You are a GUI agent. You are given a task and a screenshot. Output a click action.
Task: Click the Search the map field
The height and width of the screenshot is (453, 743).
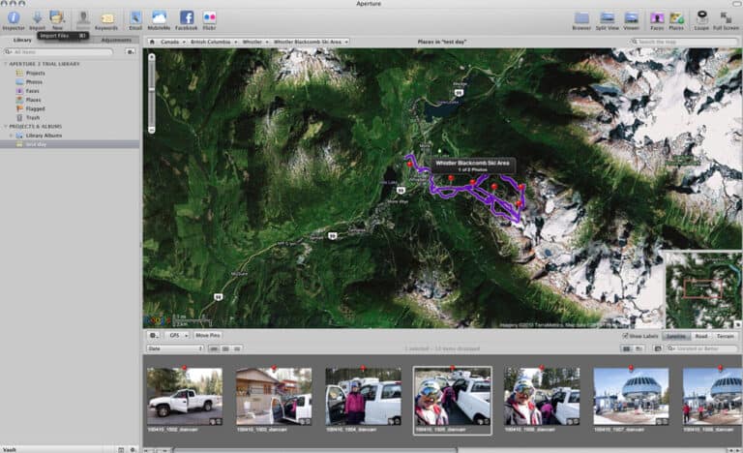point(684,42)
